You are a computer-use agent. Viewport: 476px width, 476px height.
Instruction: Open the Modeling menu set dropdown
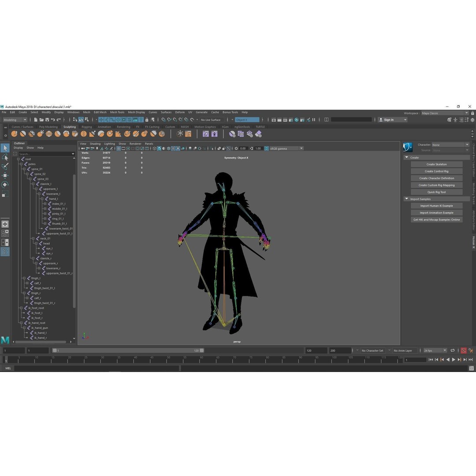tap(15, 119)
